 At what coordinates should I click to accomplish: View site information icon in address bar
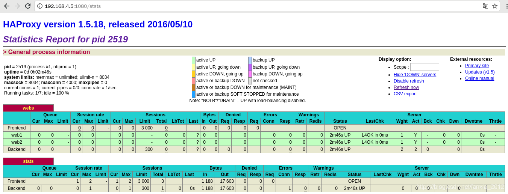[40, 6]
